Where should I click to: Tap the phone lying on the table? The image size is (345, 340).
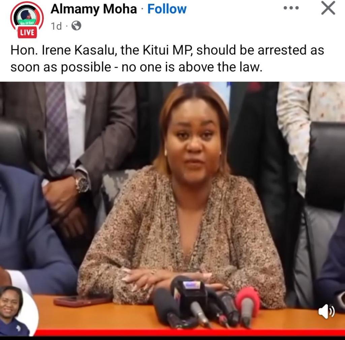point(84,300)
